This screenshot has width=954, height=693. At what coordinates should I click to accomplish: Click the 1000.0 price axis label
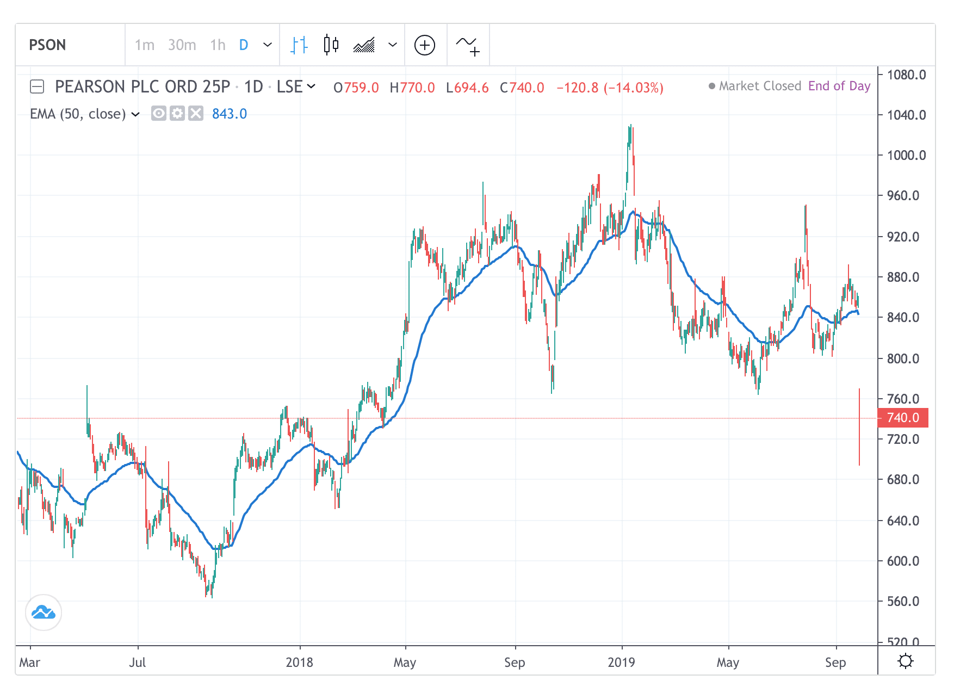point(906,156)
